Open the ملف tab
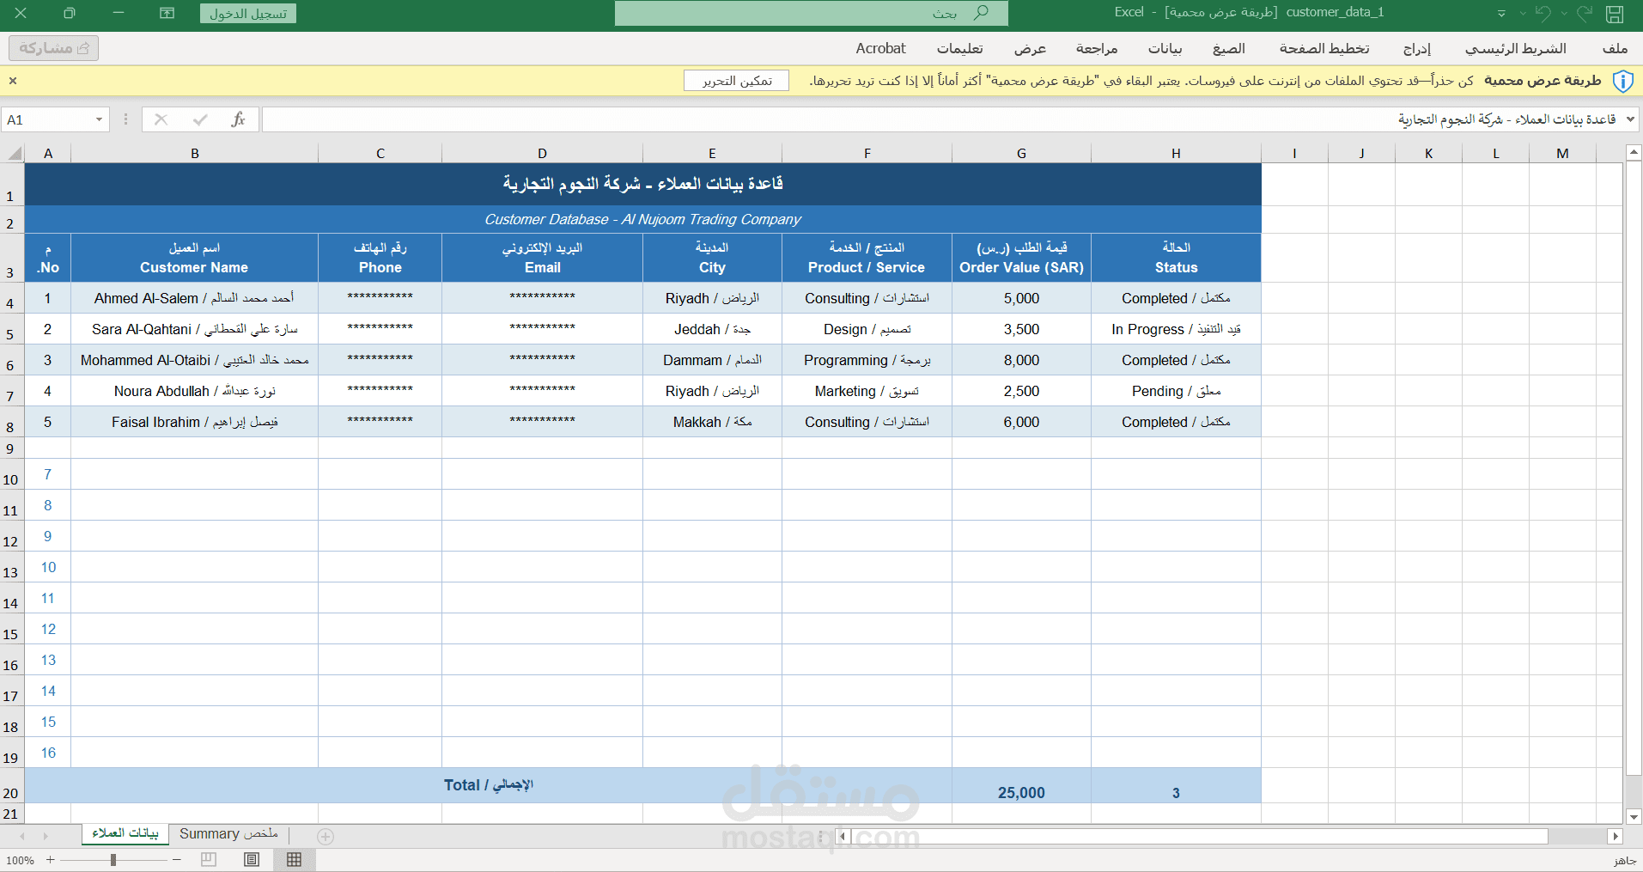1643x872 pixels. point(1615,49)
